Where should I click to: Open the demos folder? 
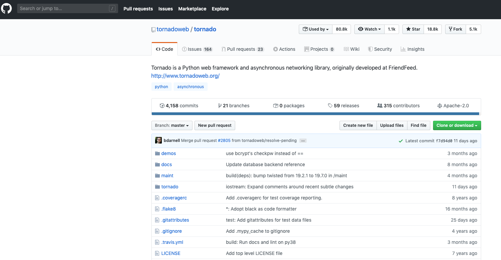pos(169,153)
